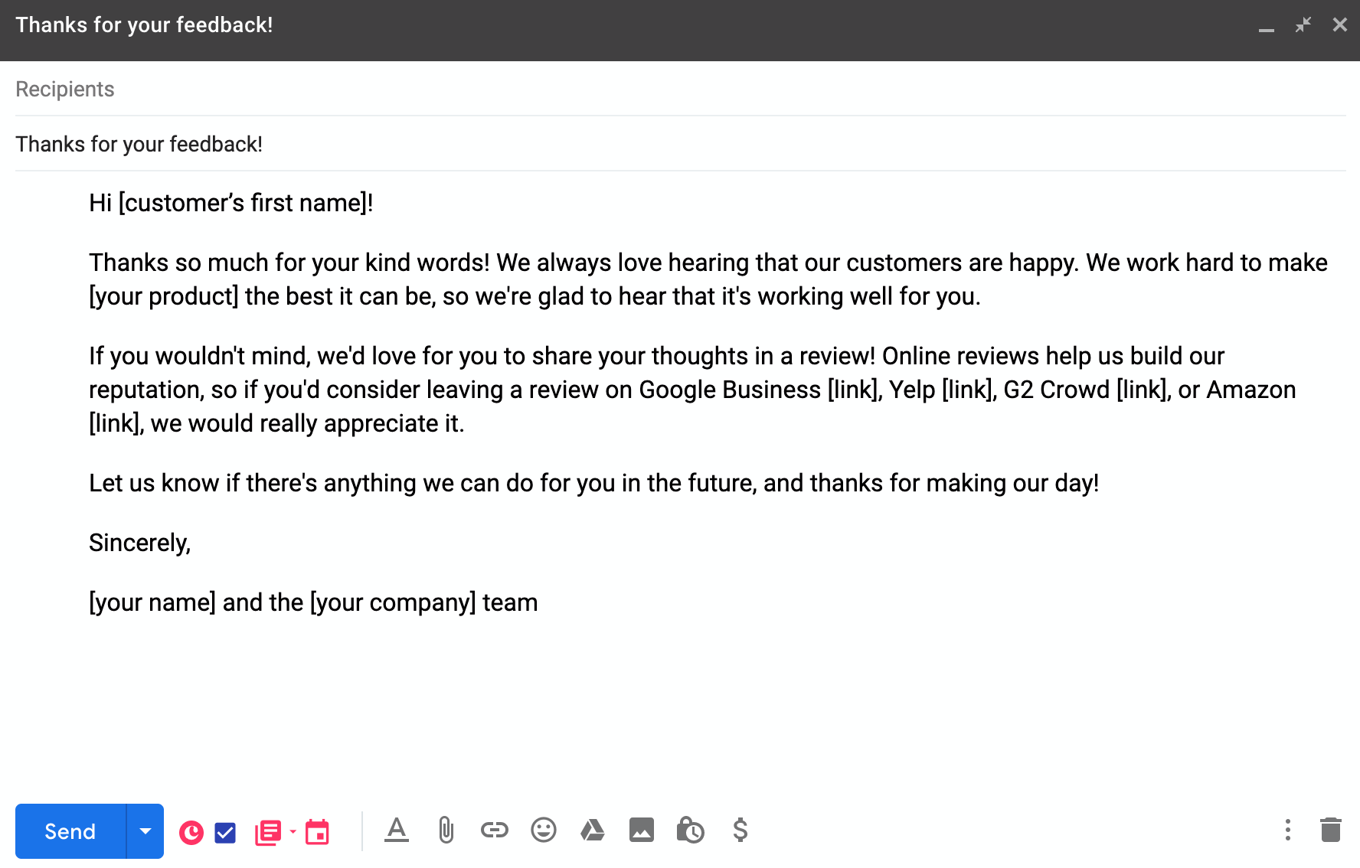The width and height of the screenshot is (1360, 868).
Task: Expand the Send options dropdown arrow
Action: tap(145, 830)
